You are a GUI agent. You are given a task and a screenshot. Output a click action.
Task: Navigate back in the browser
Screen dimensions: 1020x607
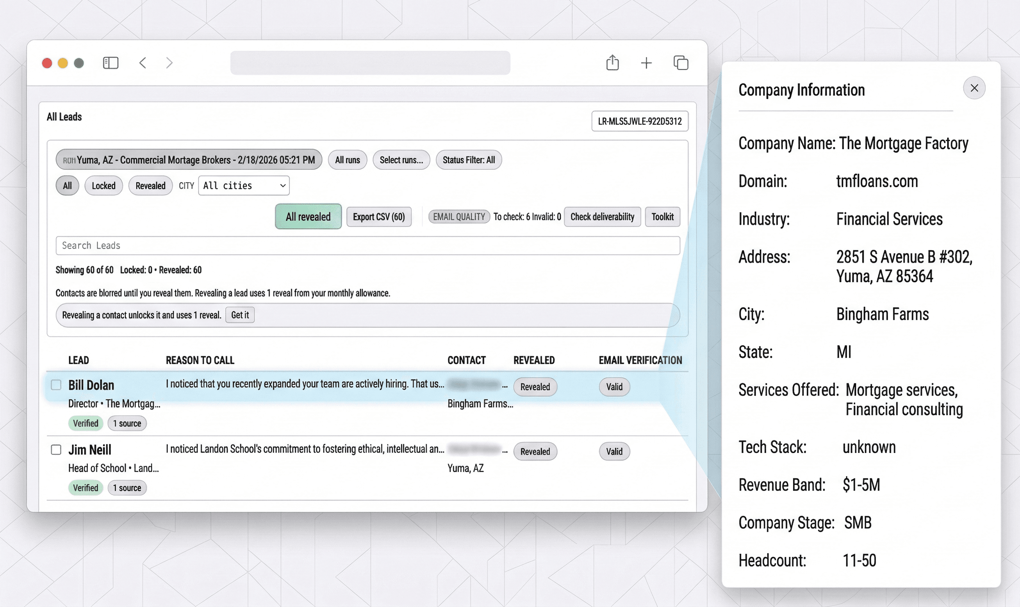pyautogui.click(x=143, y=63)
